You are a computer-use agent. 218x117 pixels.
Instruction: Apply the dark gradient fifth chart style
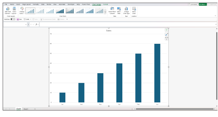click(70, 11)
